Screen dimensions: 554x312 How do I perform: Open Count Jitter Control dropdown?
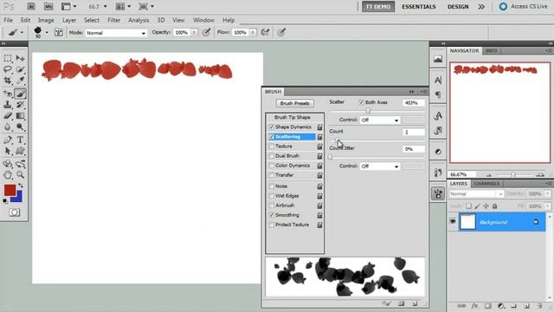tap(380, 166)
